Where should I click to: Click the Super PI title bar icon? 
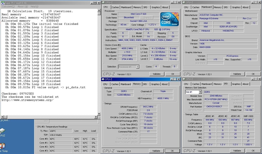(2, 3)
